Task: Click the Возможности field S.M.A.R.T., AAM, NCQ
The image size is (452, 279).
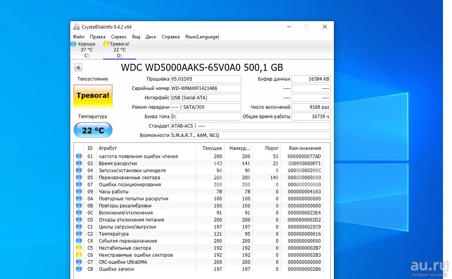Action: point(250,135)
